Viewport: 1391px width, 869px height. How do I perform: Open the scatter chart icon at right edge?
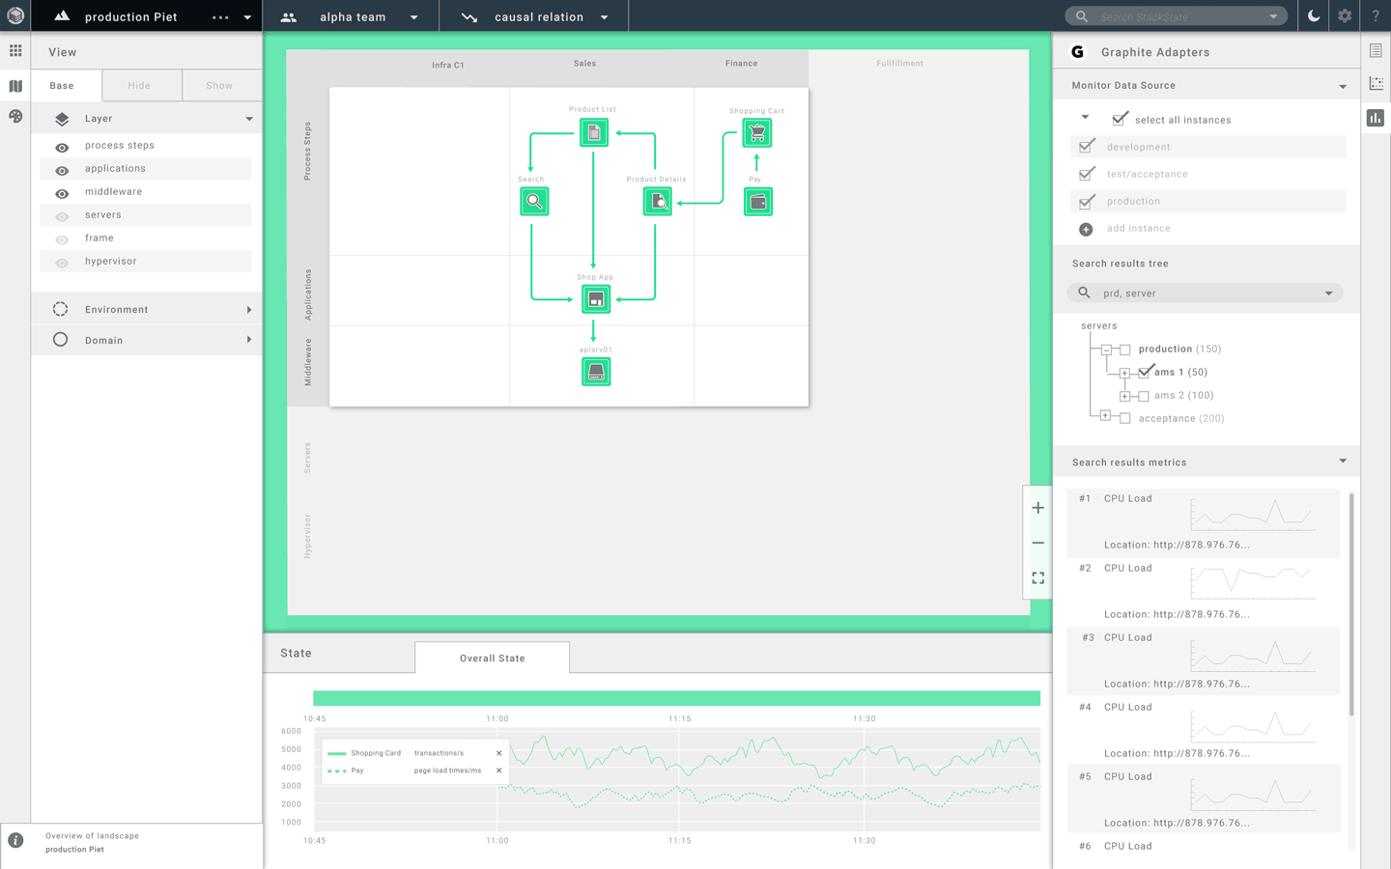tap(1376, 84)
